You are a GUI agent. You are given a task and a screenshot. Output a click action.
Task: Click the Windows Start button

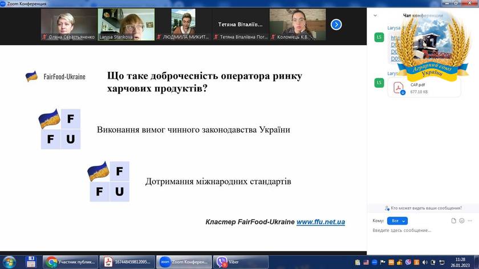[9, 262]
